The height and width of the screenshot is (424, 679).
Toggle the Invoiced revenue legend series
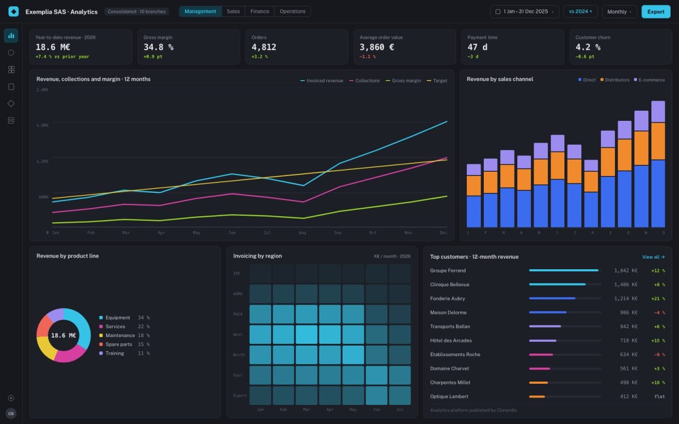(x=321, y=81)
